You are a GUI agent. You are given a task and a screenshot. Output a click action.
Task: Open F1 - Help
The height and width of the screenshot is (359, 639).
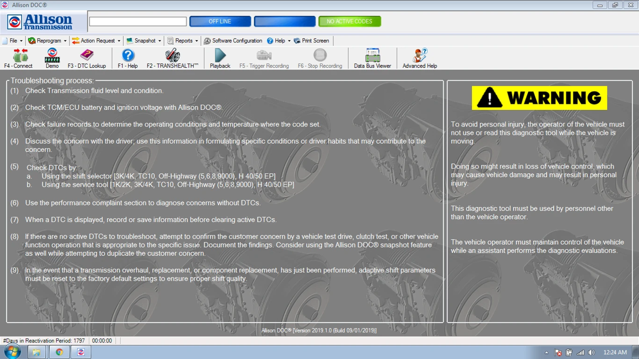(x=127, y=58)
